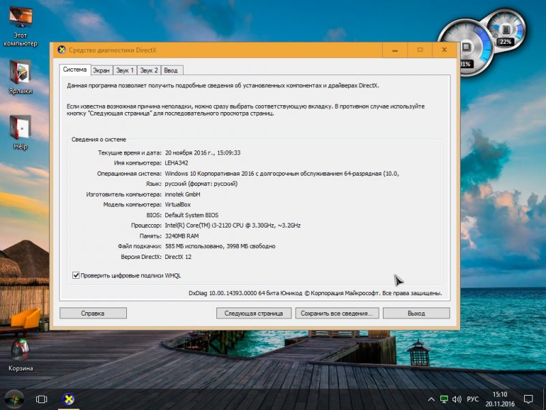The height and width of the screenshot is (410, 546).
Task: Open the volume tray icon
Action: click(x=457, y=399)
